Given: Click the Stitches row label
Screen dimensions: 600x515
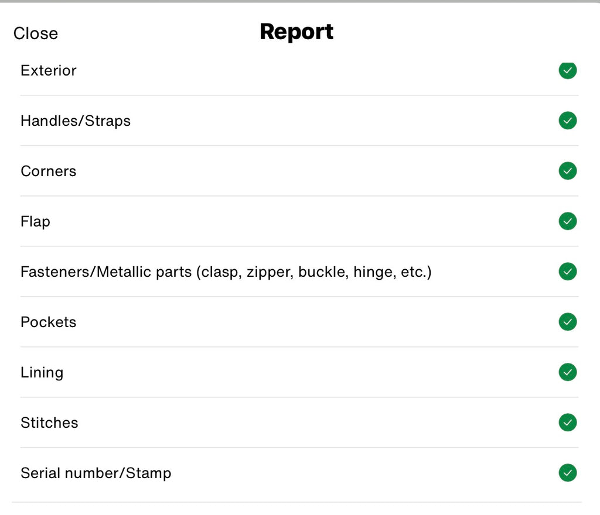Looking at the screenshot, I should pos(49,423).
